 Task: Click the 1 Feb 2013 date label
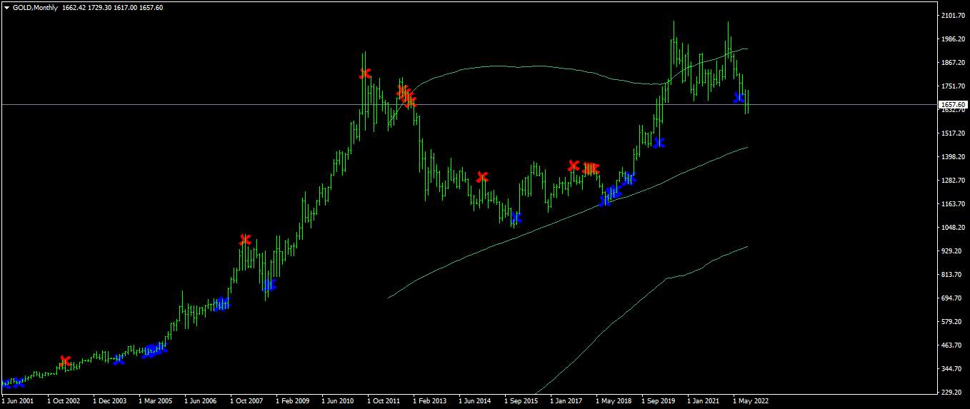pos(429,401)
